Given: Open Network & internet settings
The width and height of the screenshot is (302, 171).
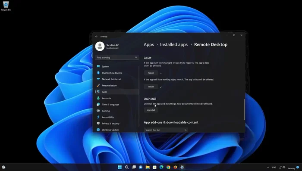Looking at the screenshot, I should click(117, 79).
